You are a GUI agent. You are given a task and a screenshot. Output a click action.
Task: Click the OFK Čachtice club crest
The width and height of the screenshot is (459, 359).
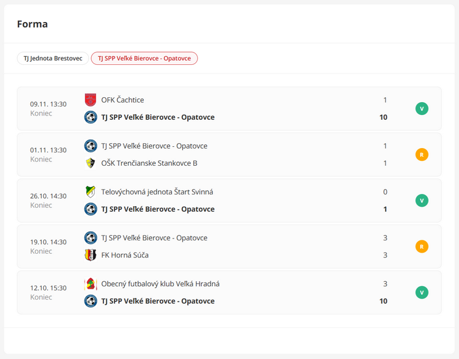[91, 100]
